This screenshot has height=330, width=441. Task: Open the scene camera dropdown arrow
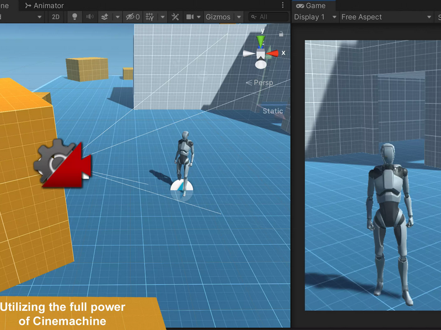[x=199, y=17]
